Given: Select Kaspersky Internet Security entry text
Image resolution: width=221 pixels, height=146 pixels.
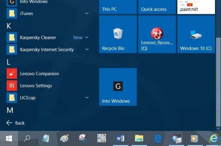Looking at the screenshot, I should tap(47, 50).
